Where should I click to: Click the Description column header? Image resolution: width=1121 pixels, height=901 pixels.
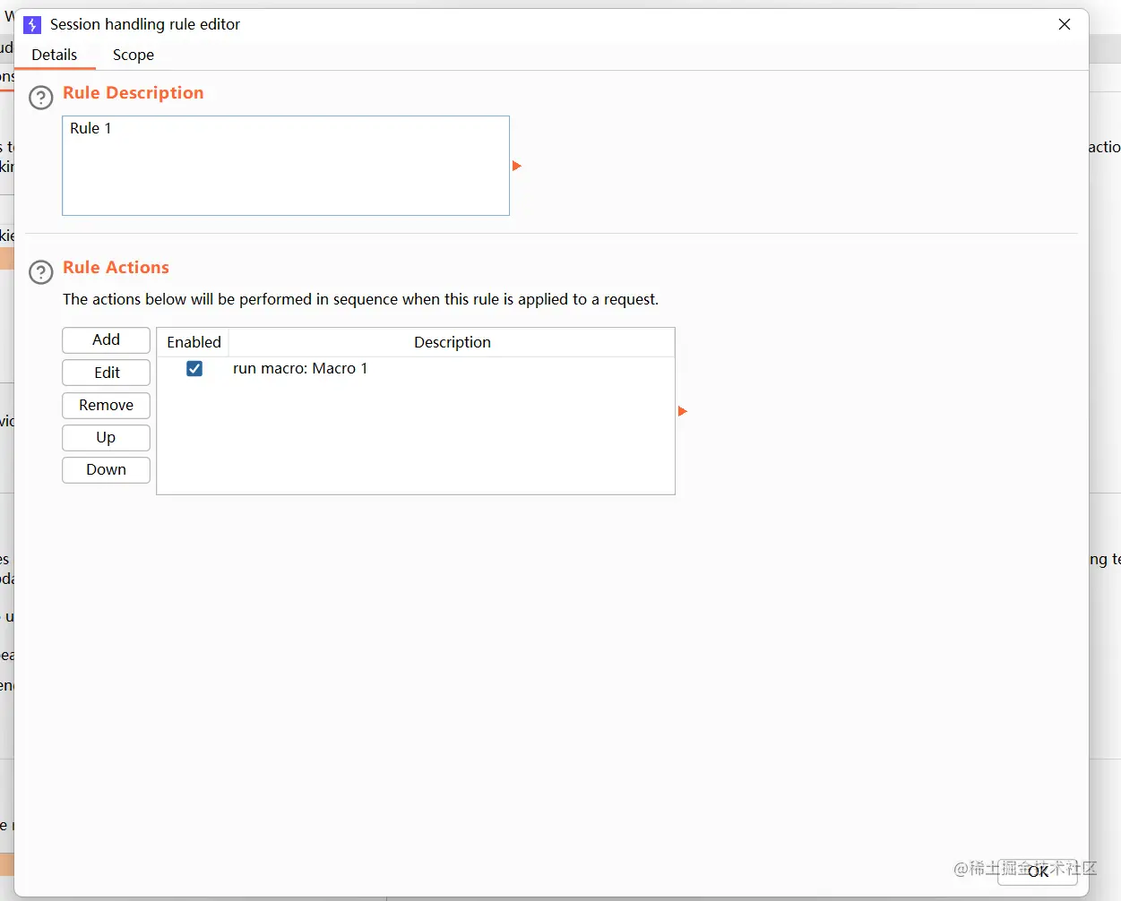point(452,342)
